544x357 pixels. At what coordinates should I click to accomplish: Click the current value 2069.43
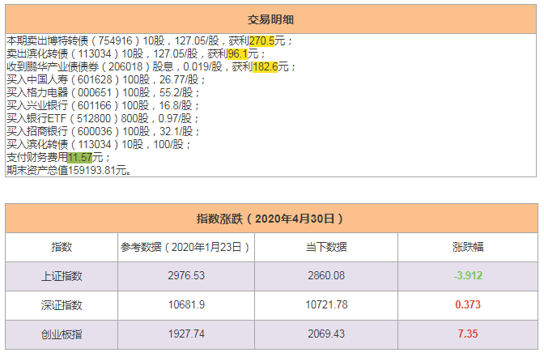326,334
